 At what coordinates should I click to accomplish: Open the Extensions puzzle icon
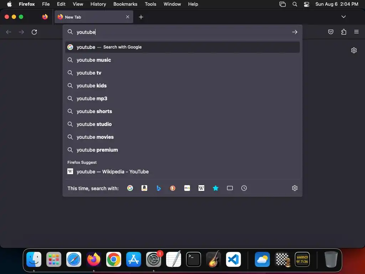(x=344, y=32)
